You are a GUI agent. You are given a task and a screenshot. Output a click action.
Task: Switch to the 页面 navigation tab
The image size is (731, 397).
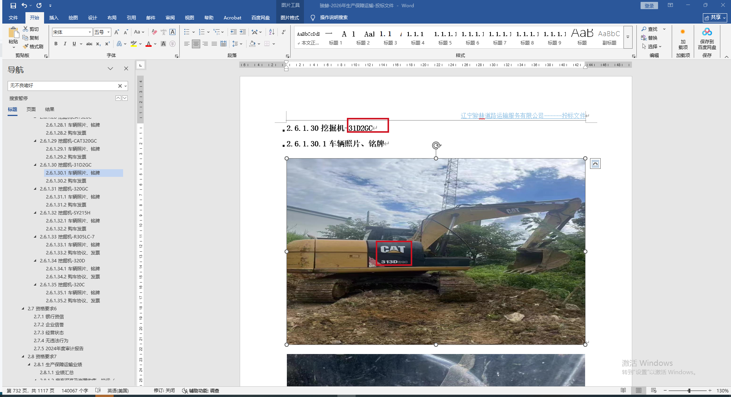(x=31, y=110)
